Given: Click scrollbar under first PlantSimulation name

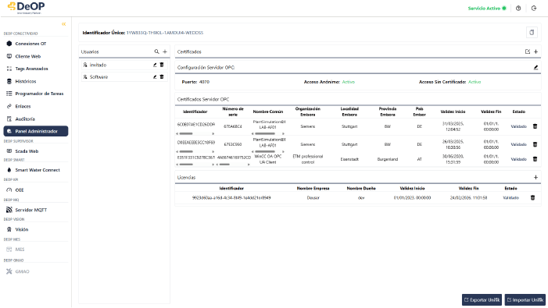Looking at the screenshot, I should (x=265, y=133).
